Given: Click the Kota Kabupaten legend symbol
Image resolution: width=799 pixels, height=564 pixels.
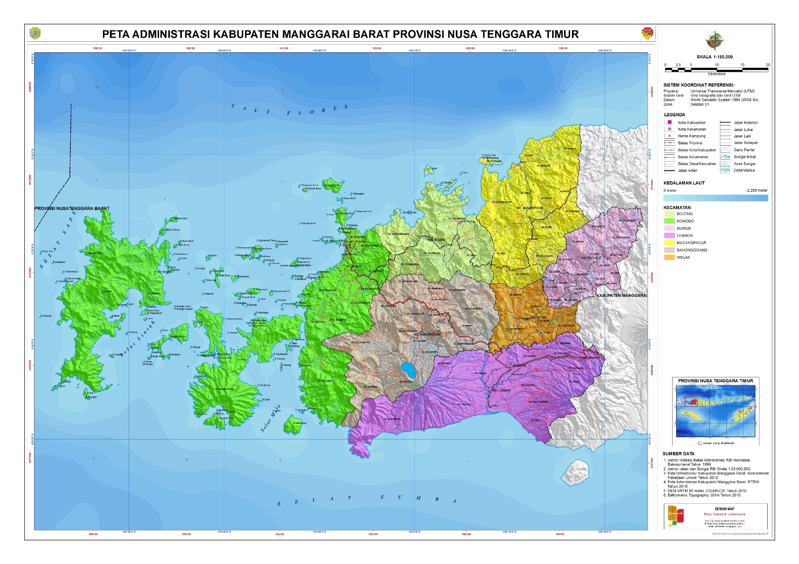Looking at the screenshot, I should (x=669, y=122).
